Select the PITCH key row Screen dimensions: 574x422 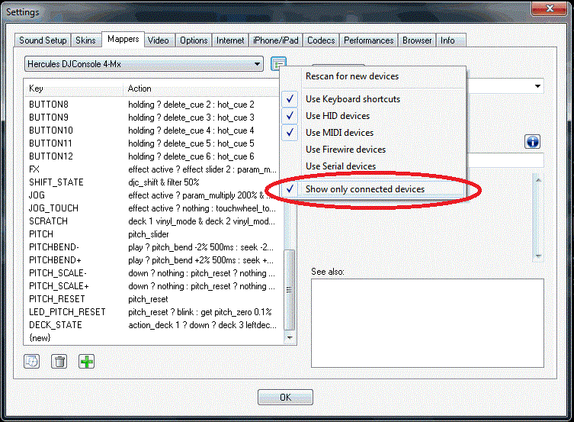pyautogui.click(x=154, y=234)
